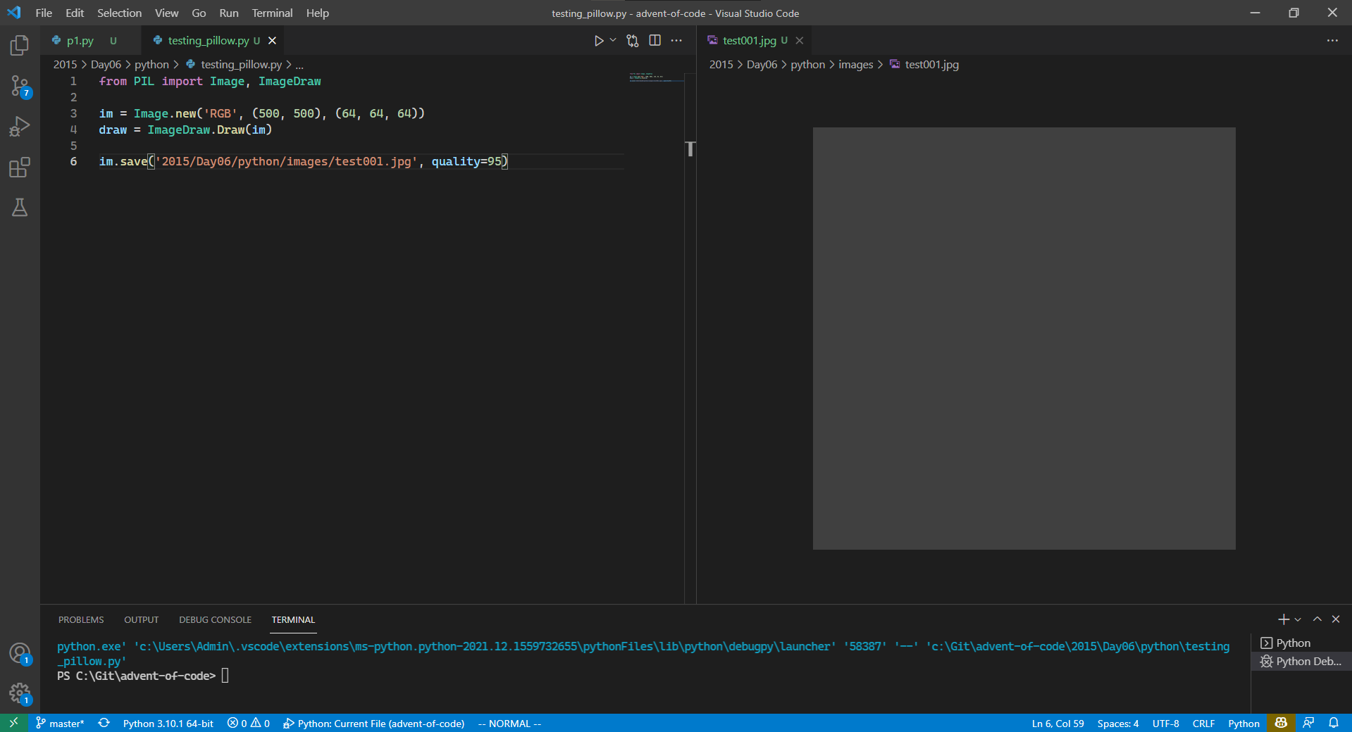Screen dimensions: 1352x732
Task: Place cursor at end of line 6
Action: [x=509, y=162]
